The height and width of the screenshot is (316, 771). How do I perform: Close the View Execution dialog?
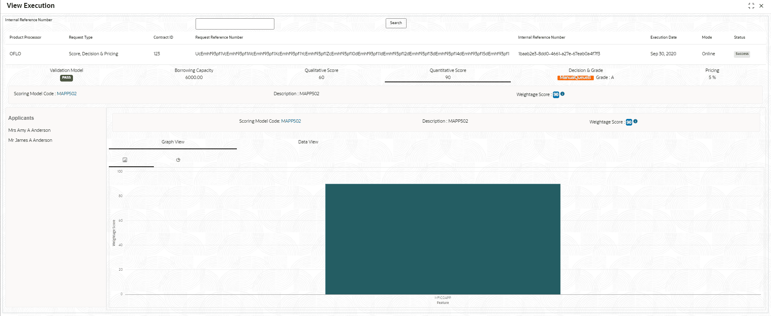coord(761,6)
